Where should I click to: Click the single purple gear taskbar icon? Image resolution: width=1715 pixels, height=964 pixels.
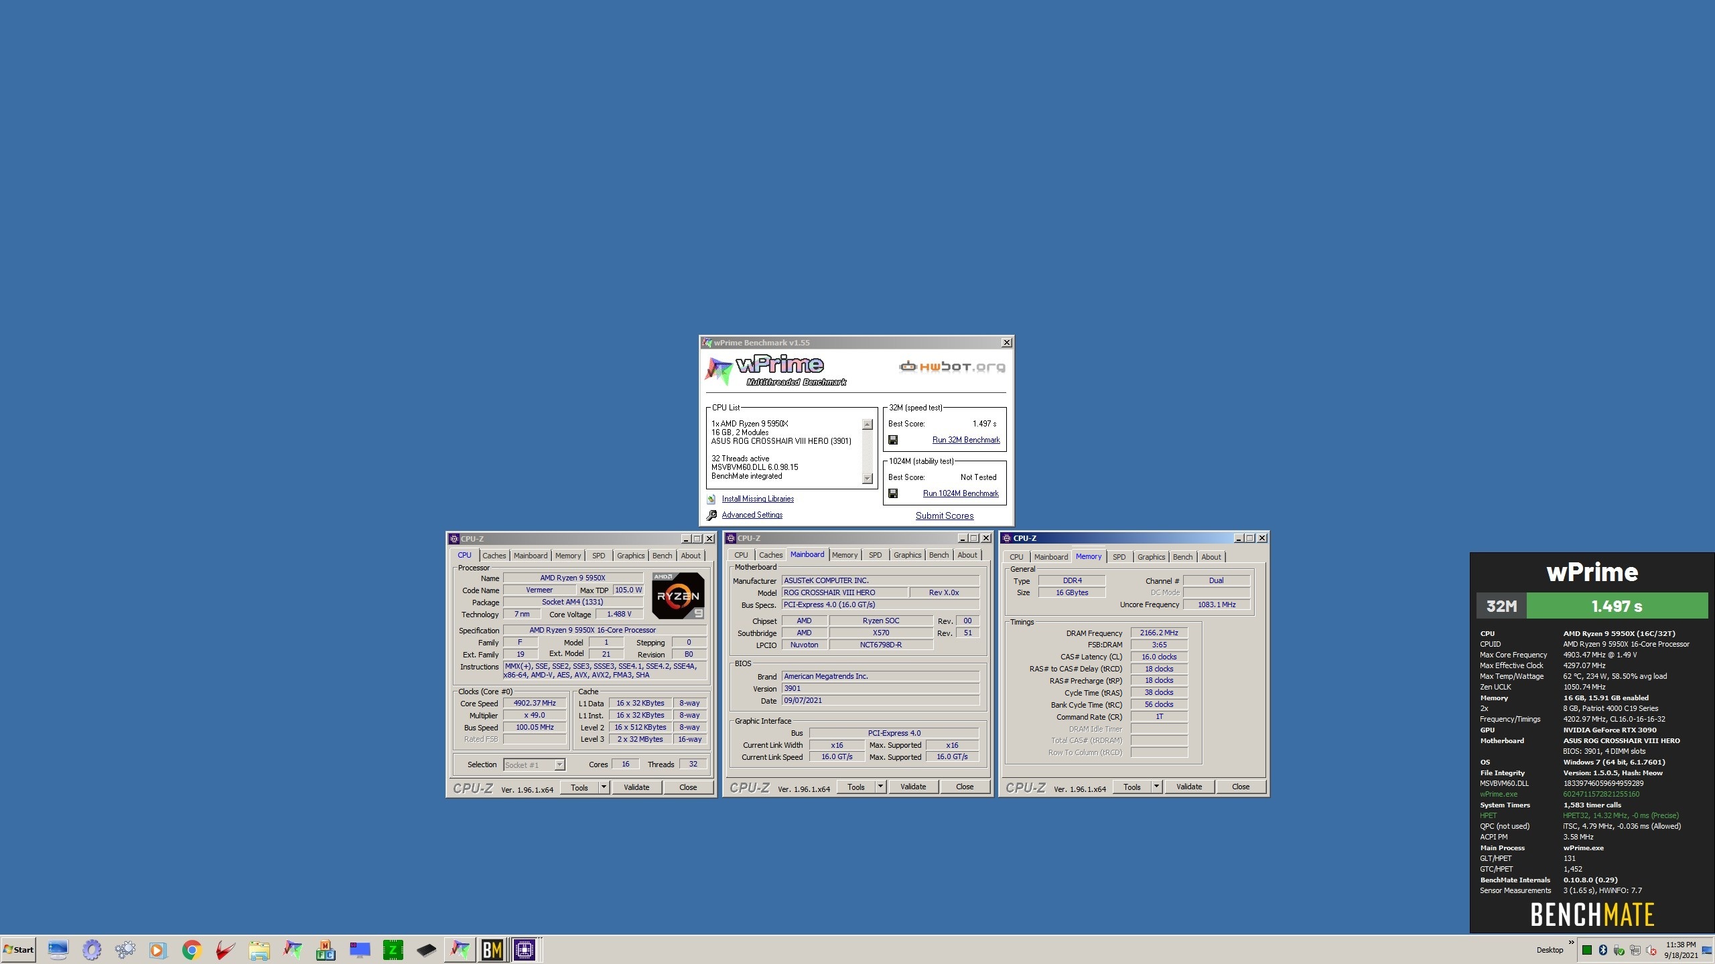pos(91,949)
